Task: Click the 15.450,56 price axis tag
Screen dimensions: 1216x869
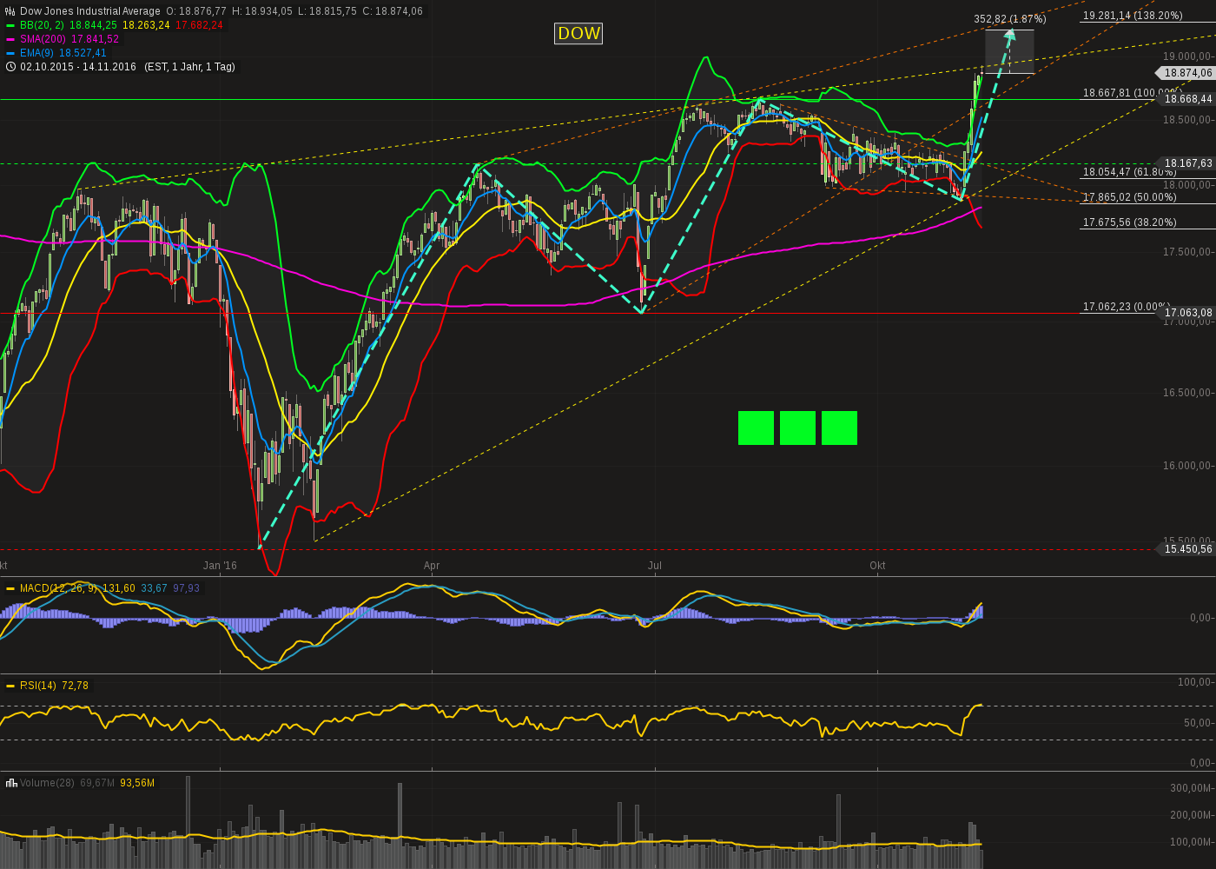Action: (1187, 549)
